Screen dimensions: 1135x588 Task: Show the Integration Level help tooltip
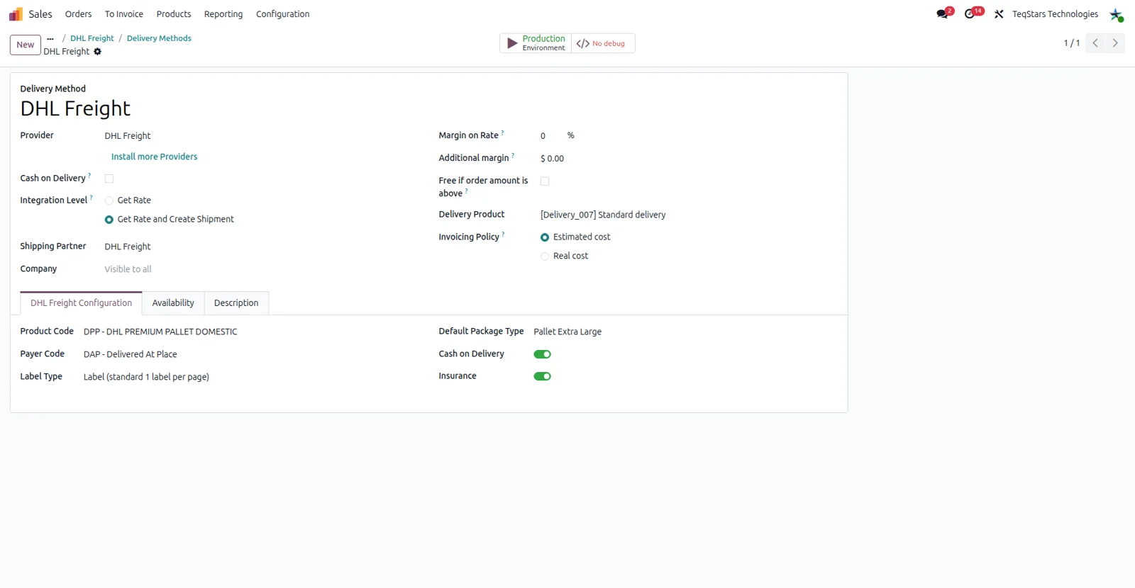92,198
